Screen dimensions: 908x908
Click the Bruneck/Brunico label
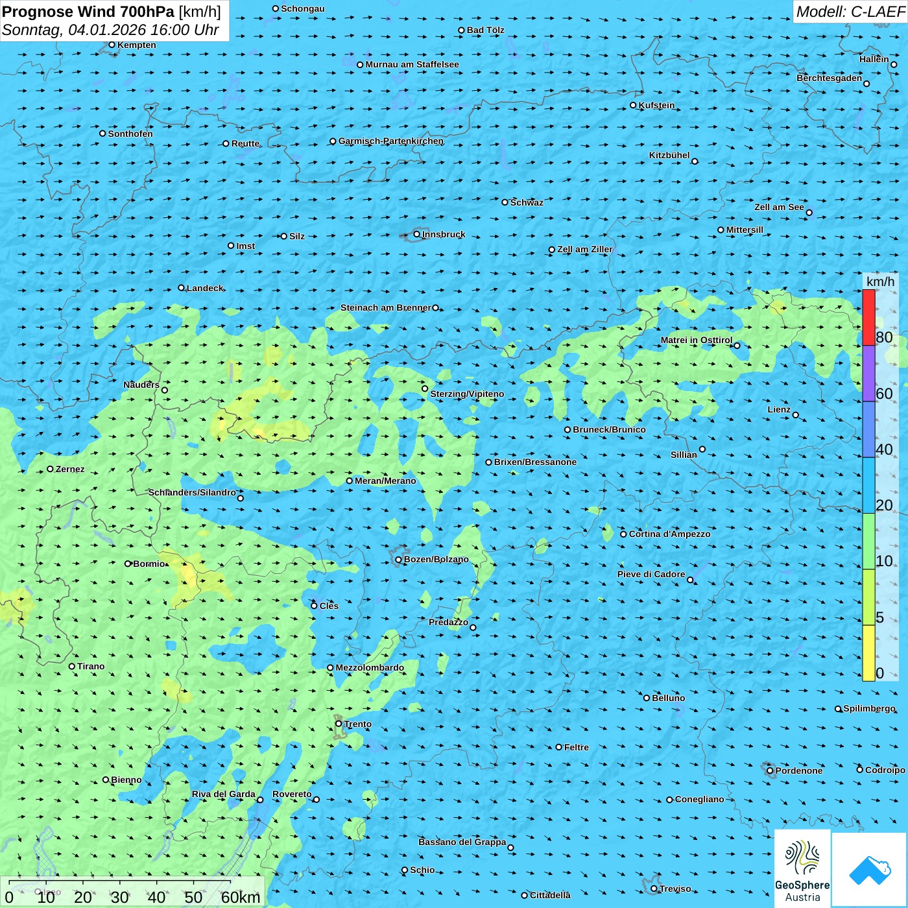[x=609, y=429]
